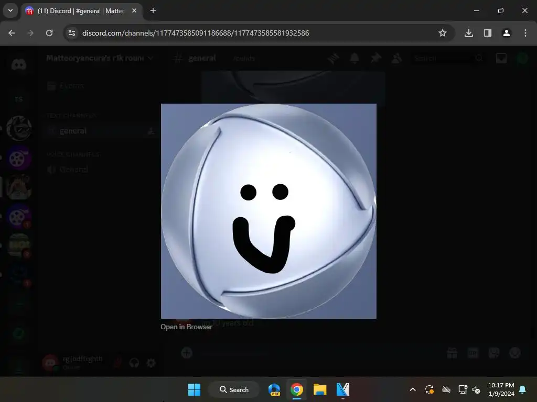
Task: Open User Settings gear icon
Action: (151, 363)
